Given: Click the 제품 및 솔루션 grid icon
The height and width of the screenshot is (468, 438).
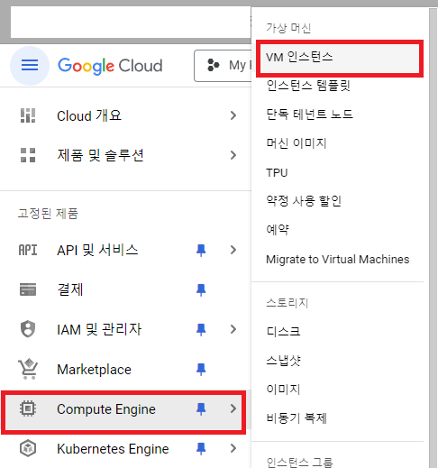Looking at the screenshot, I should coord(28,155).
